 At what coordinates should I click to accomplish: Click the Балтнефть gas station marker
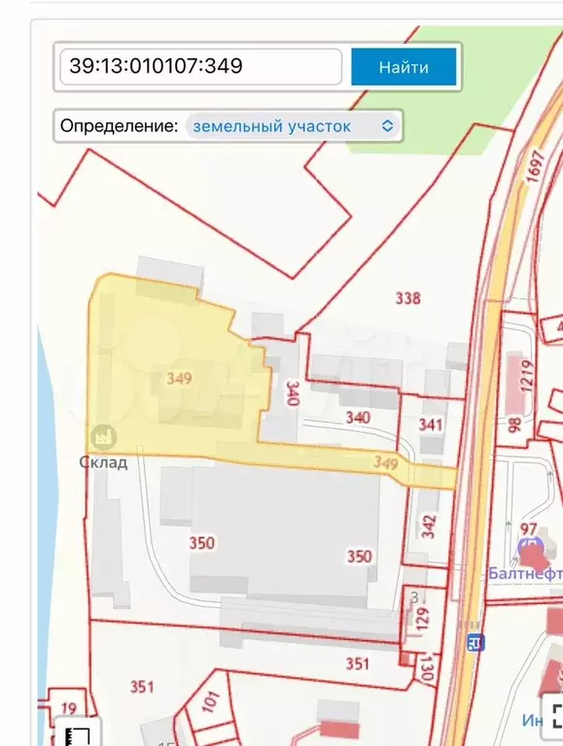pos(531,553)
